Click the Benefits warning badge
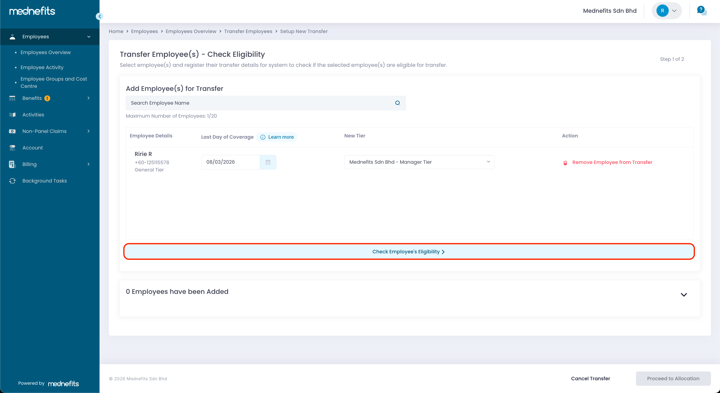The image size is (720, 393). pos(47,98)
